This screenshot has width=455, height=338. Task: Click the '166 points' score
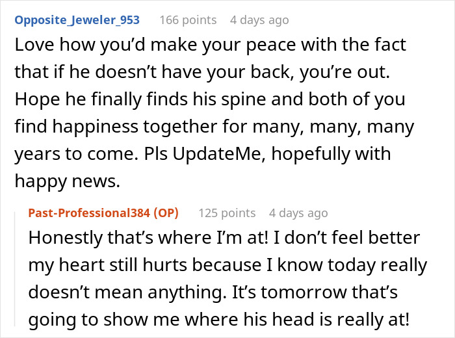coord(188,20)
